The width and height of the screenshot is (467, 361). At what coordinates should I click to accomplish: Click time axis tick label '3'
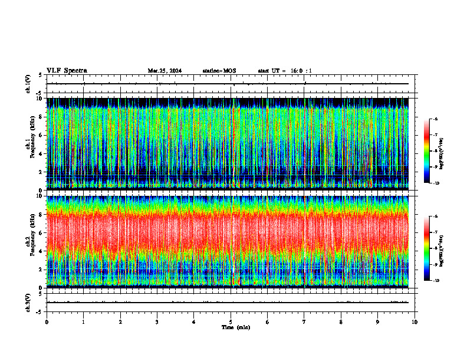pyautogui.click(x=157, y=322)
